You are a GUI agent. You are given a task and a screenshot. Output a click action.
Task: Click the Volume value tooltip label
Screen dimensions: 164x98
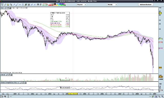(x=65, y=80)
